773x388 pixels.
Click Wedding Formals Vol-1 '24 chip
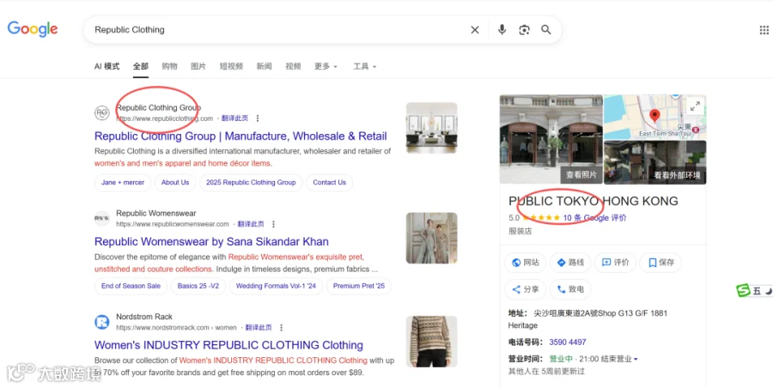coord(276,286)
